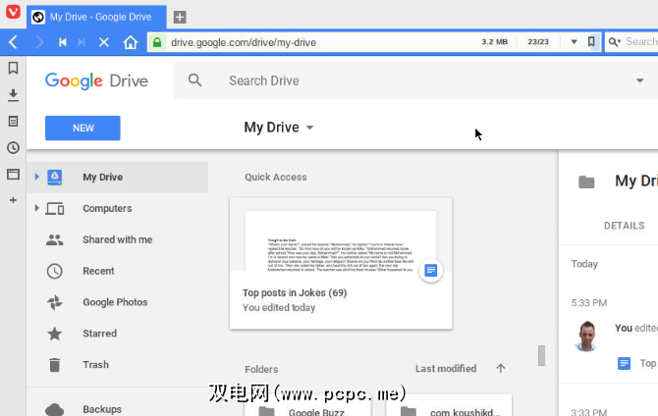658x416 pixels.
Task: Open Computers in the sidebar
Action: point(107,208)
